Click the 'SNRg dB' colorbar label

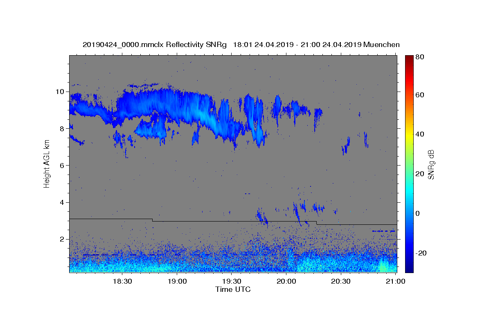click(x=431, y=164)
